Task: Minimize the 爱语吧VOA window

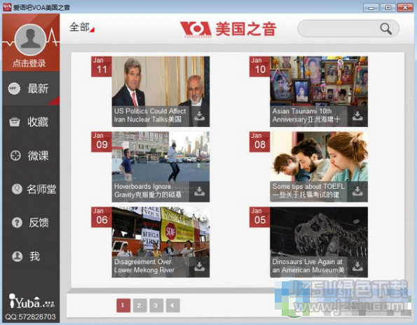Action: coord(371,8)
